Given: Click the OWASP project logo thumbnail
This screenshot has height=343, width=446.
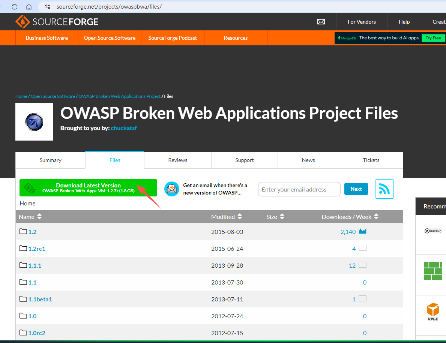Looking at the screenshot, I should pos(34,121).
